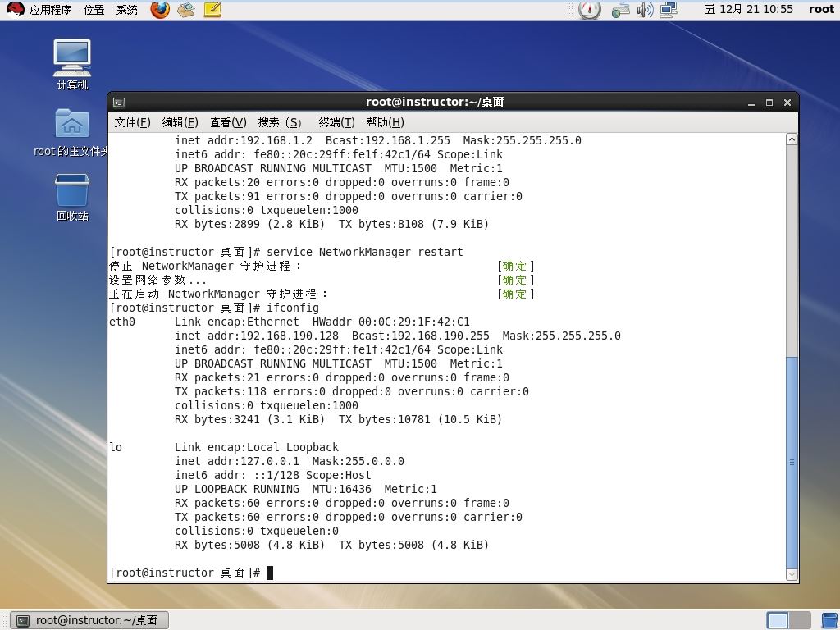Maximize the terminal window

tap(769, 103)
